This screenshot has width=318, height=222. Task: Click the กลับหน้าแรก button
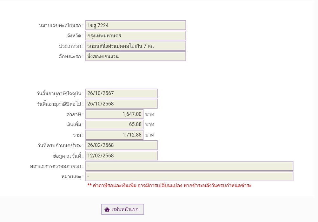123,209
